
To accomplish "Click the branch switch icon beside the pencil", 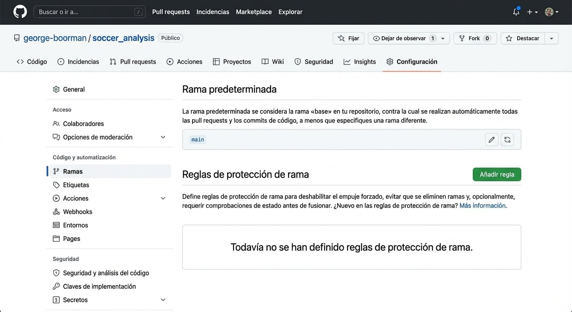I will click(x=507, y=139).
